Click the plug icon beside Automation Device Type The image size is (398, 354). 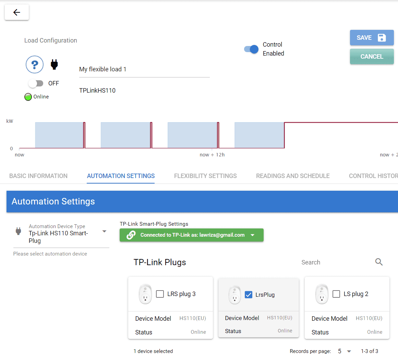[x=18, y=231]
